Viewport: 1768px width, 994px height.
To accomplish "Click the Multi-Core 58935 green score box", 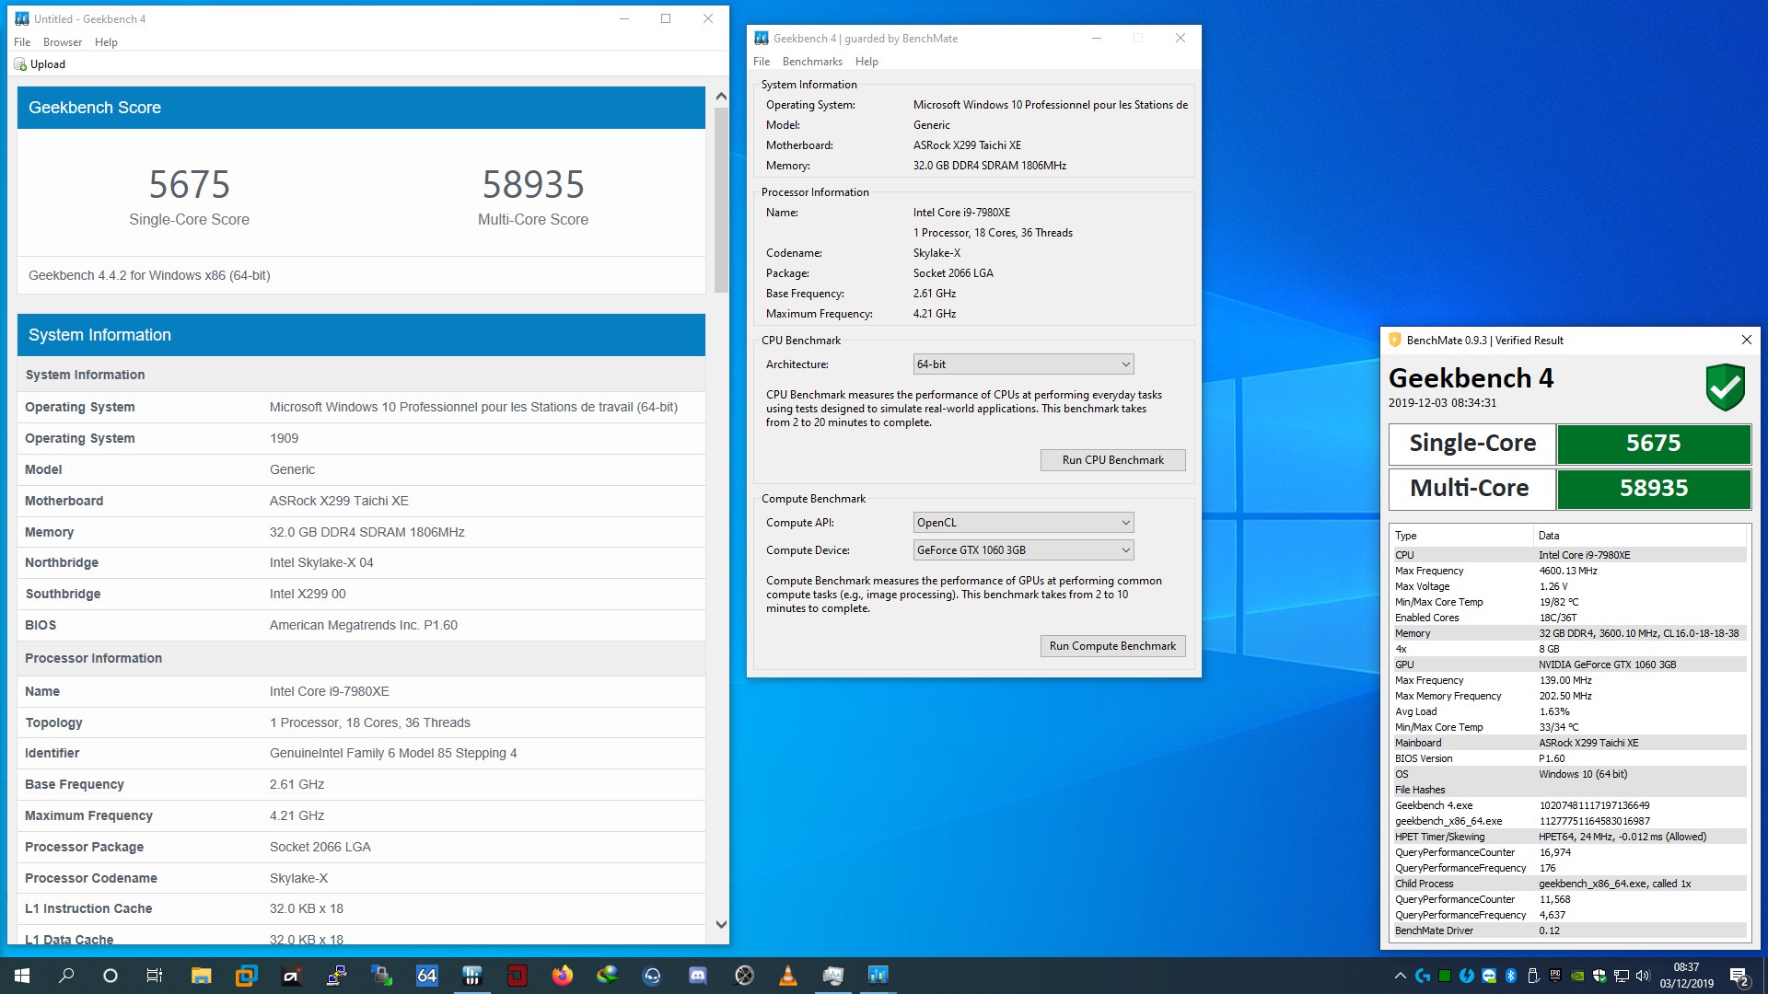I will (x=1654, y=489).
